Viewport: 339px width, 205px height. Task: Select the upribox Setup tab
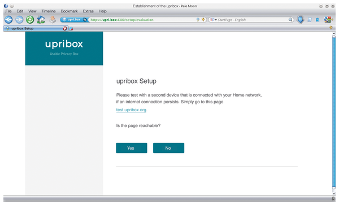click(x=36, y=28)
